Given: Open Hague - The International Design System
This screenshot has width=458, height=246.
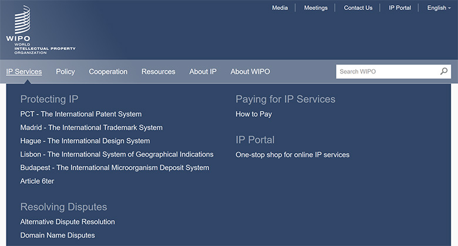Looking at the screenshot, I should [x=85, y=141].
